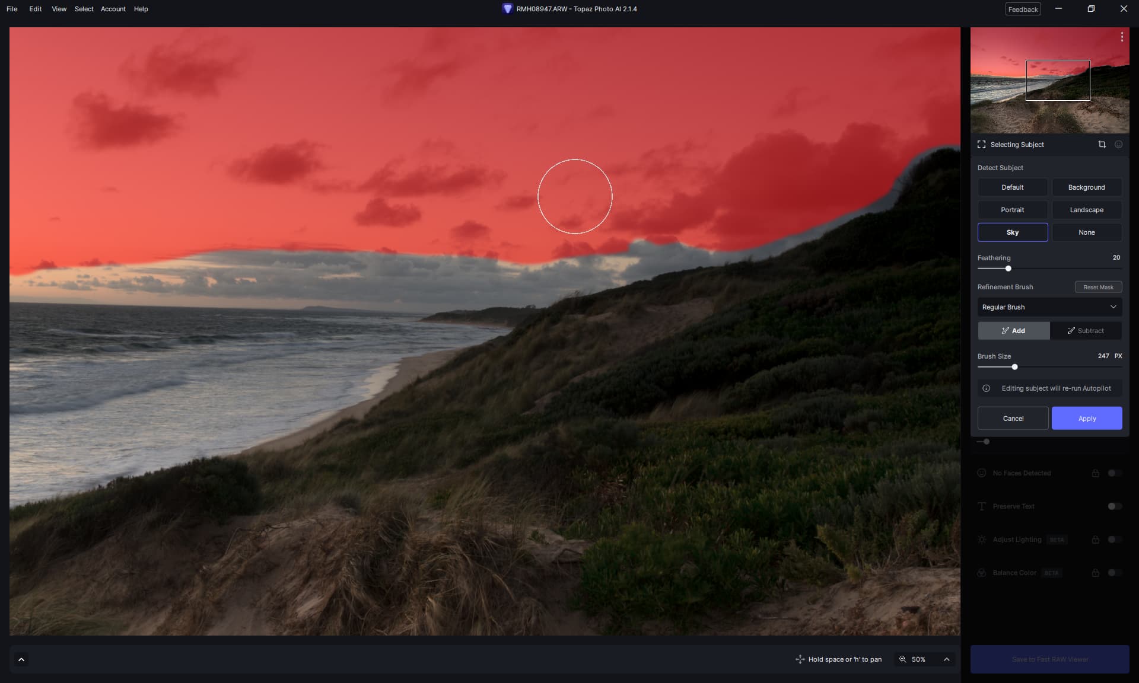The height and width of the screenshot is (683, 1139).
Task: Click the Apply button
Action: [1086, 419]
